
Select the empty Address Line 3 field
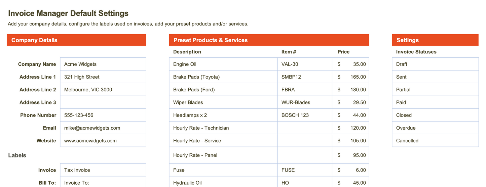(103, 102)
